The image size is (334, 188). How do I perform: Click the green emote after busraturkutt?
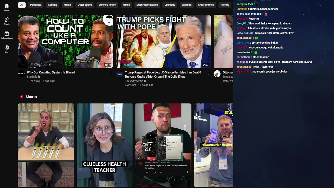tap(256, 52)
